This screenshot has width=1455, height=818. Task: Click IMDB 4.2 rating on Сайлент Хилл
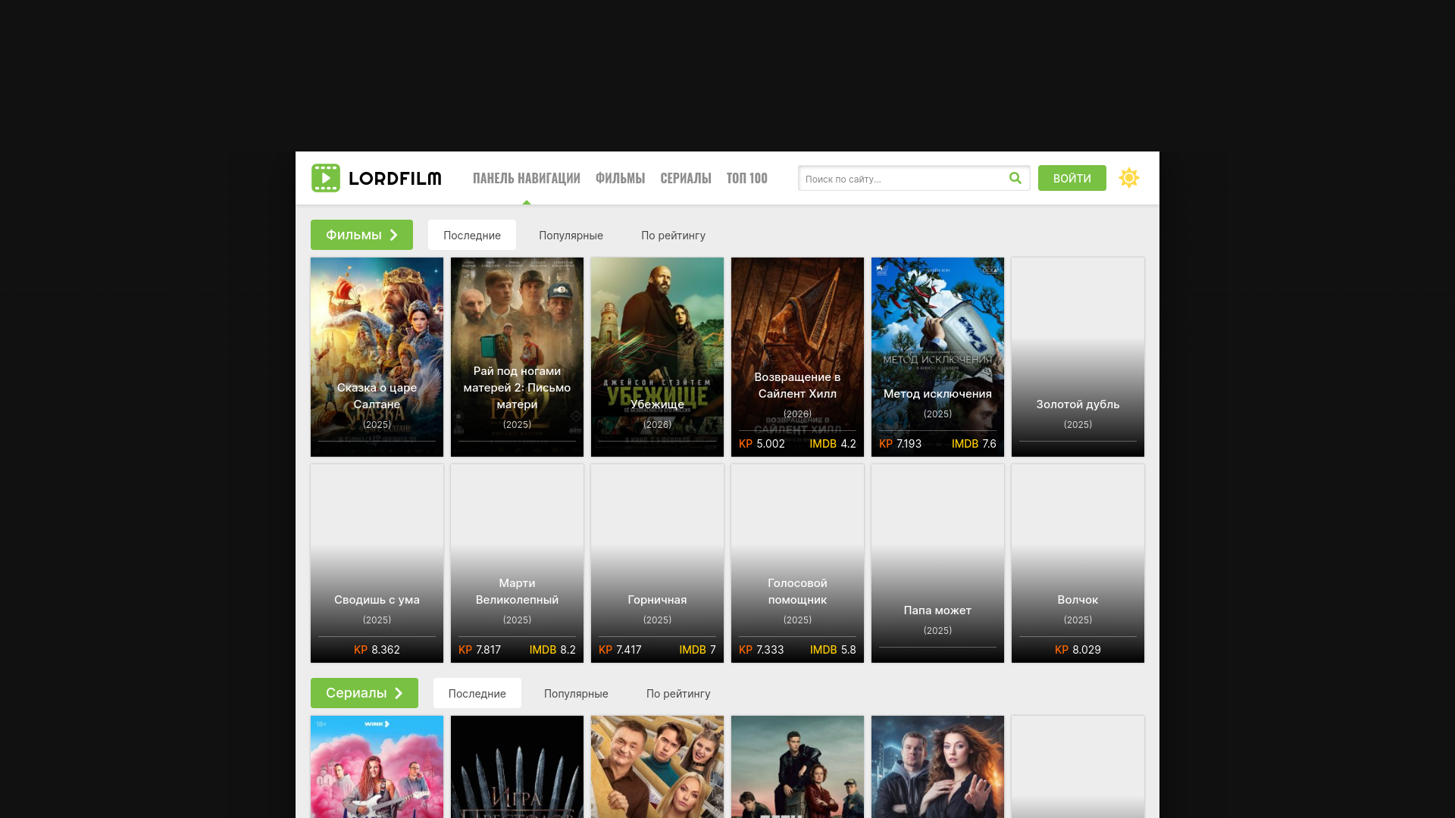(833, 444)
